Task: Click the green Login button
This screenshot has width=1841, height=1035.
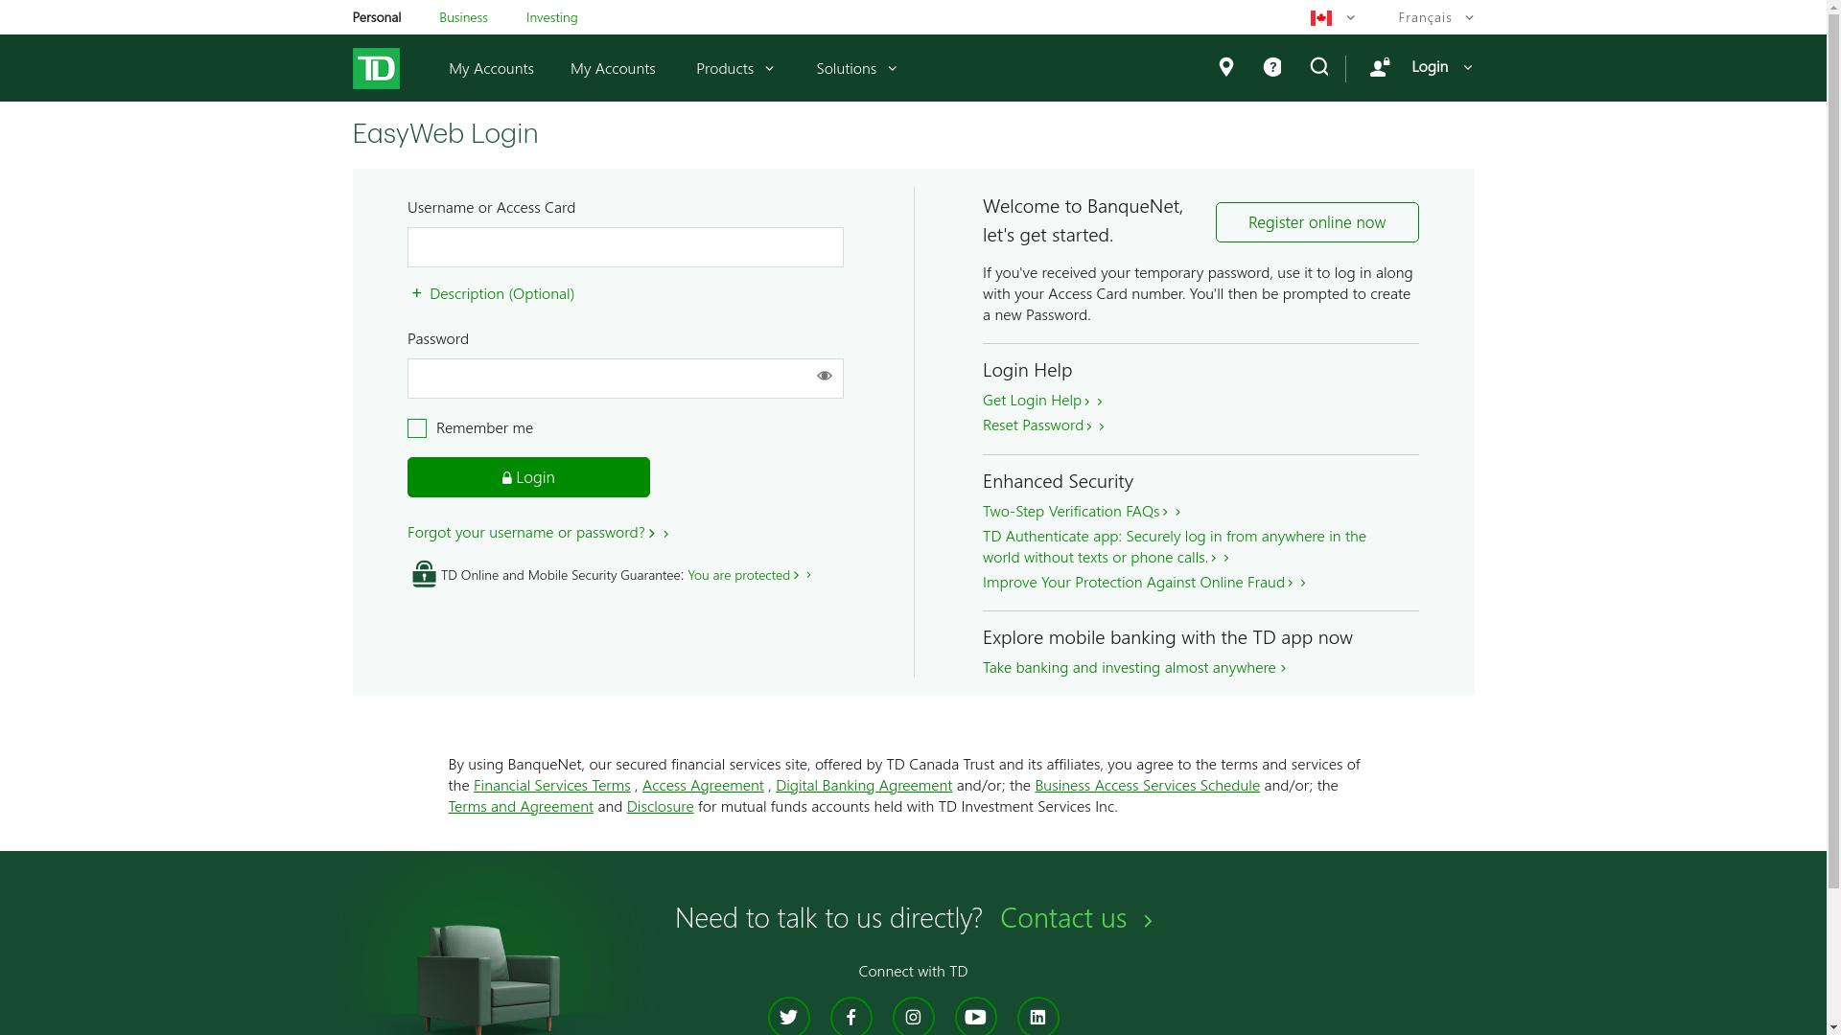Action: click(x=528, y=477)
